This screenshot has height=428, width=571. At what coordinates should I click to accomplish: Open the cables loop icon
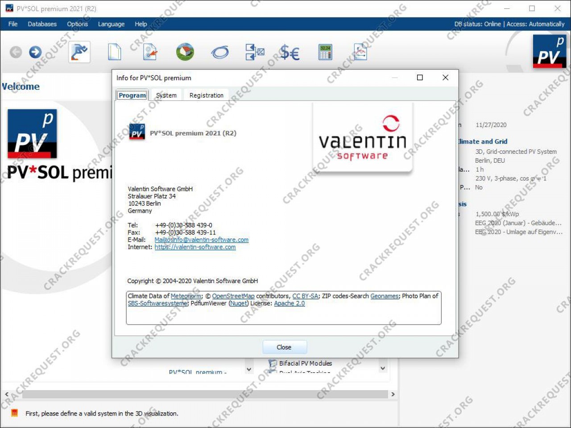[x=220, y=53]
